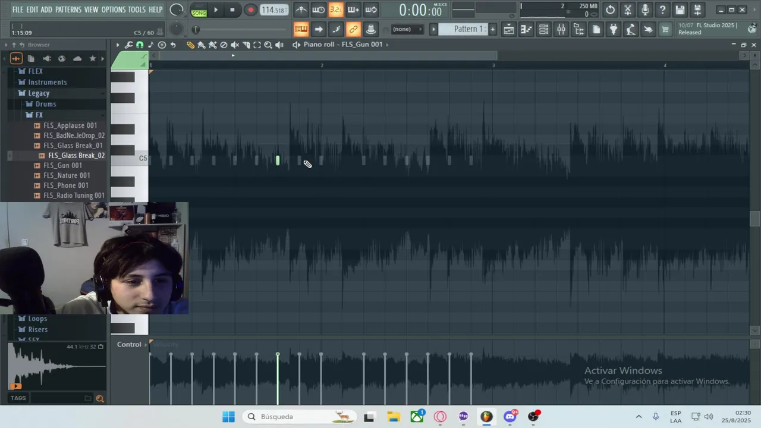Toggle PAT/SONG mode switch
Viewport: 761px width, 428px height.
point(199,10)
